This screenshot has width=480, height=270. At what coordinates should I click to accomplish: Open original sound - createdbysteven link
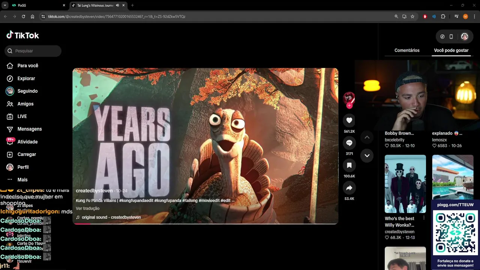click(111, 217)
